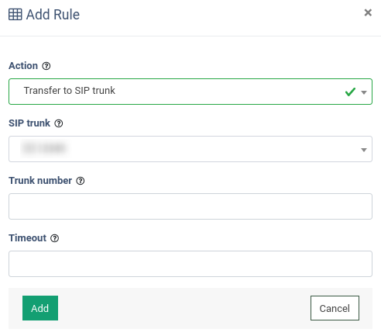This screenshot has height=336, width=381.
Task: Click the Add Rule title text
Action: coord(53,15)
